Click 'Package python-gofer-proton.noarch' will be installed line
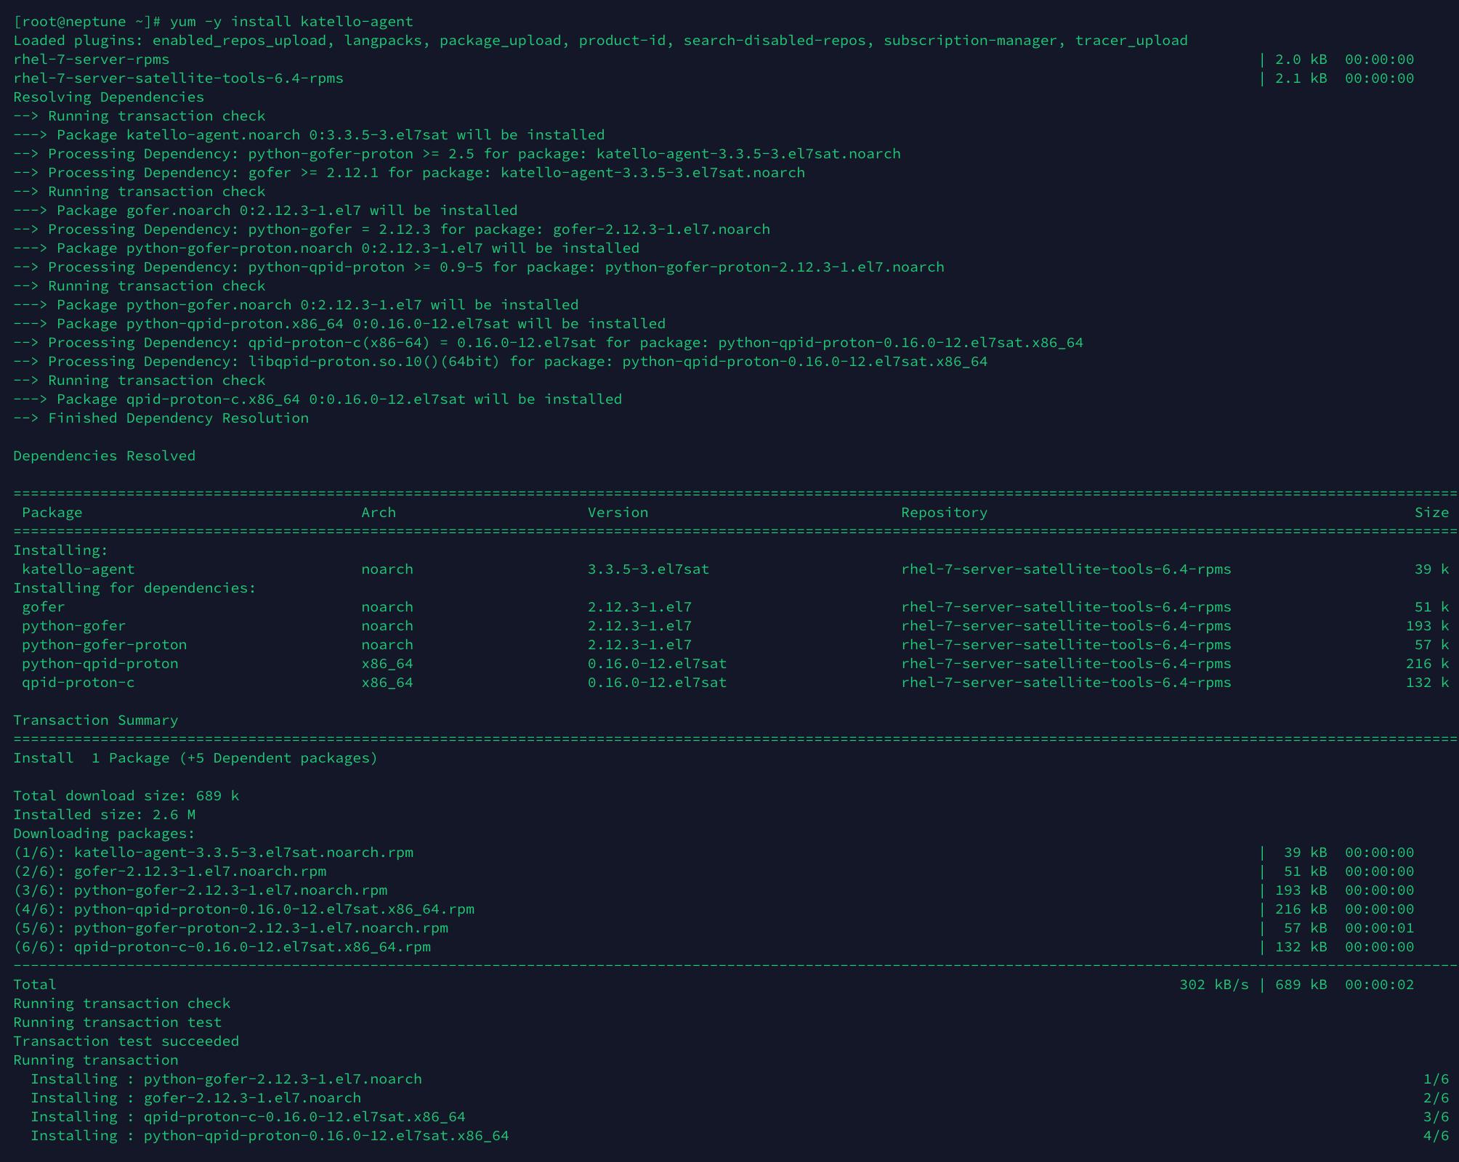The height and width of the screenshot is (1162, 1459). [x=326, y=248]
